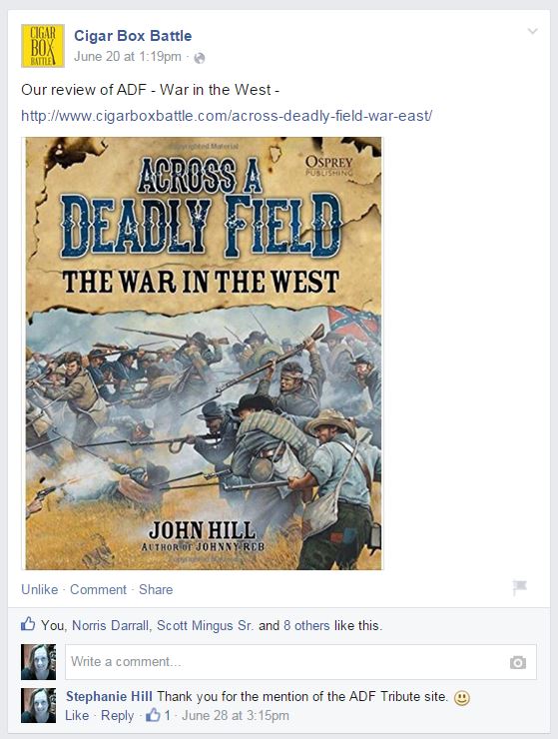
Task: Click Stephanie Hill's comment profile picture
Action: click(x=38, y=705)
